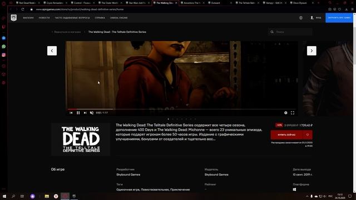Add game to wishlist heart icon
The width and height of the screenshot is (356, 200).
pyautogui.click(x=308, y=134)
